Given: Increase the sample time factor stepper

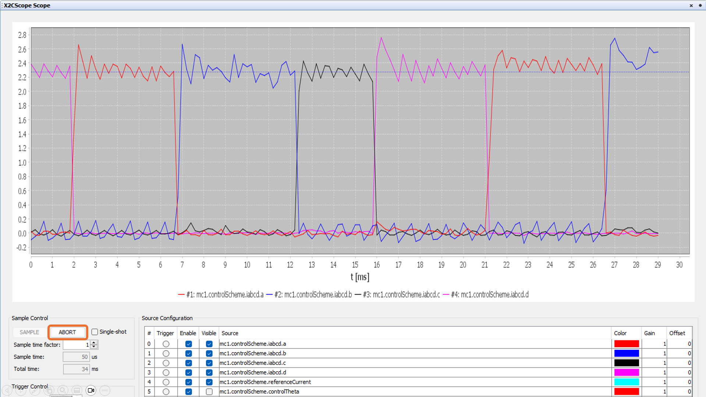Looking at the screenshot, I should 94,343.
